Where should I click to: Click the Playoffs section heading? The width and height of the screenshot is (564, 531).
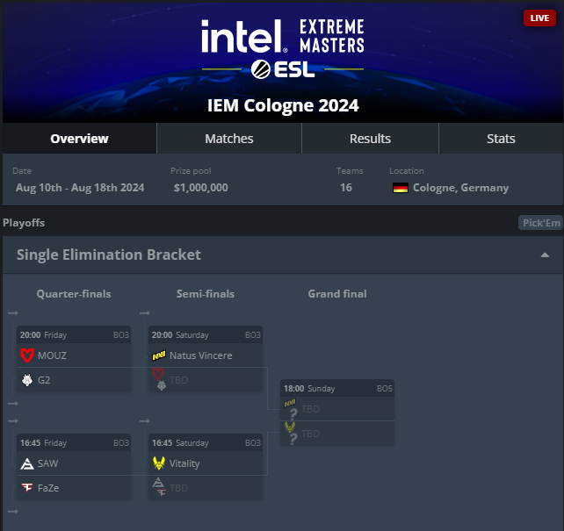pyautogui.click(x=24, y=223)
